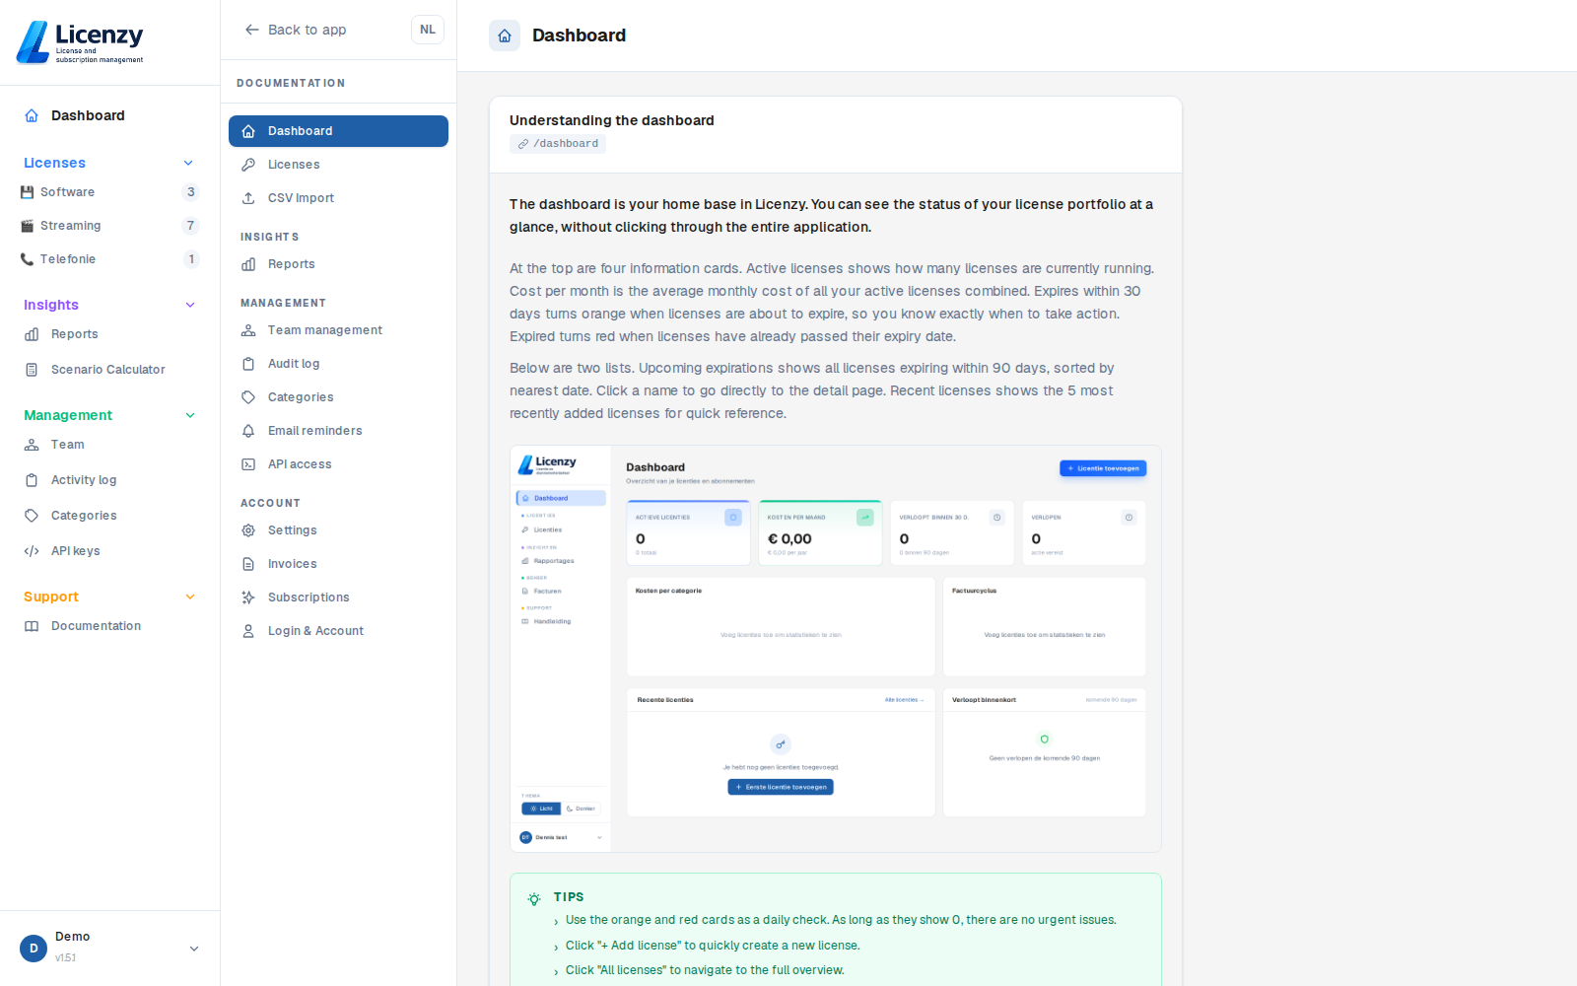Collapse the Support section chevron
Screen dimensions: 1577x986
190,597
